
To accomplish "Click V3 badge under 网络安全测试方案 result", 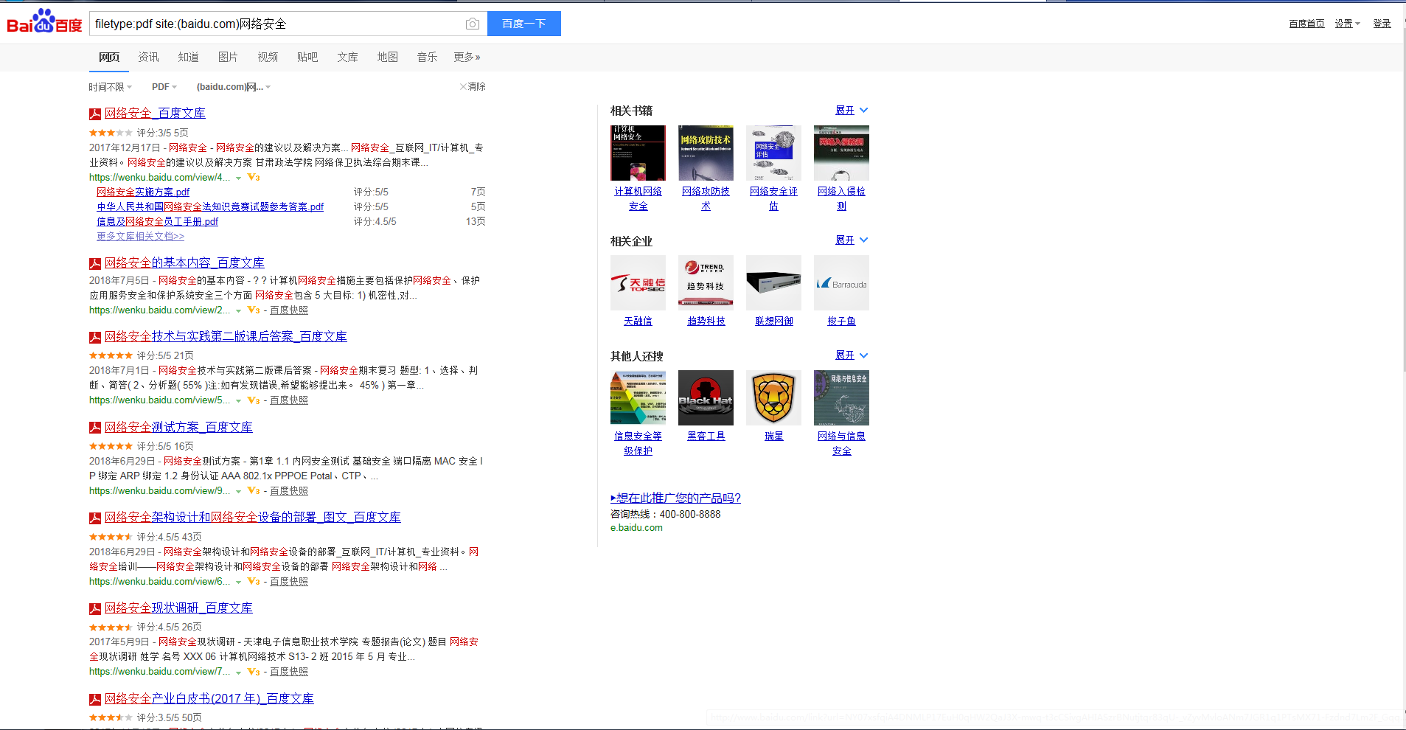I will (x=254, y=491).
